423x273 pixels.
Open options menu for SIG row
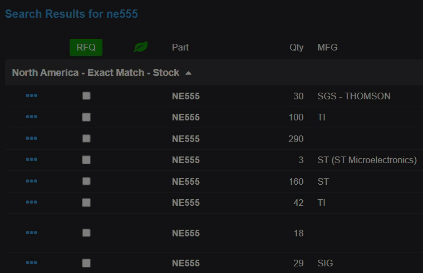(31, 263)
